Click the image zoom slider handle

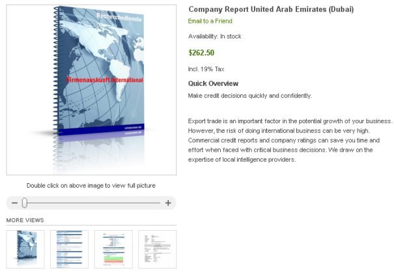[x=25, y=203]
